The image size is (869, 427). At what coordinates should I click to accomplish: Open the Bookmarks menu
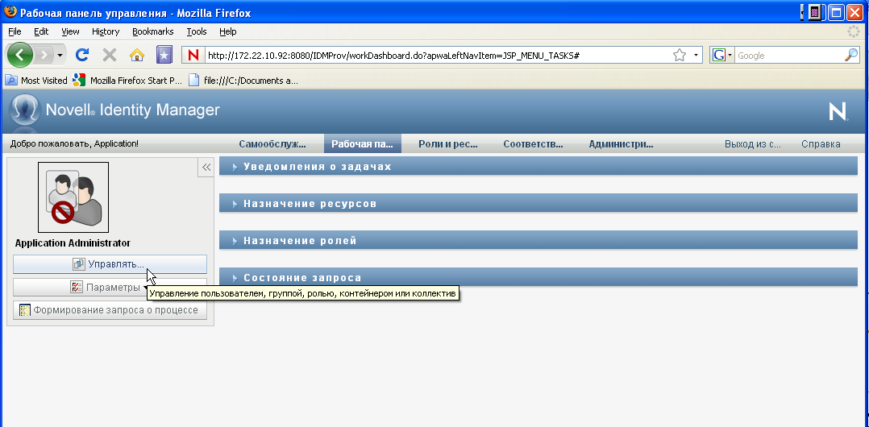(153, 31)
